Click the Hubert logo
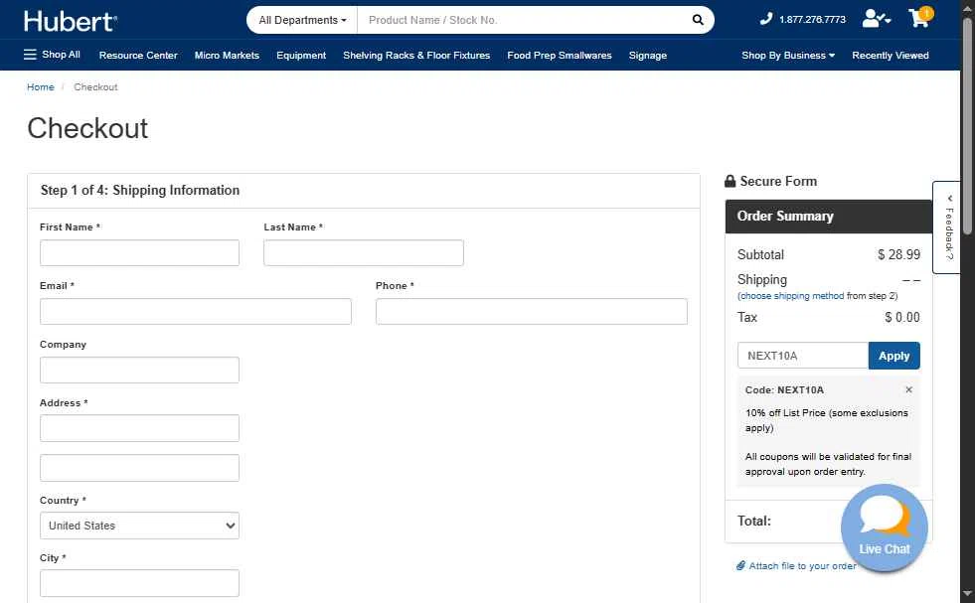 [x=71, y=21]
